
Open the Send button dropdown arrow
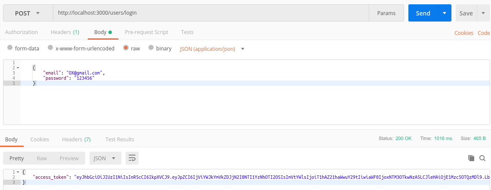coord(445,13)
